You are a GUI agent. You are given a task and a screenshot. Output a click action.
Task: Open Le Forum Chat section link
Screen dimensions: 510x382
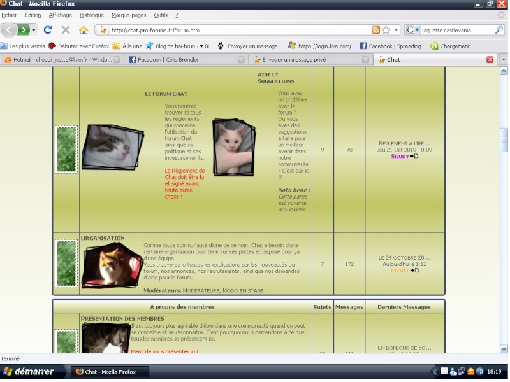click(x=166, y=94)
